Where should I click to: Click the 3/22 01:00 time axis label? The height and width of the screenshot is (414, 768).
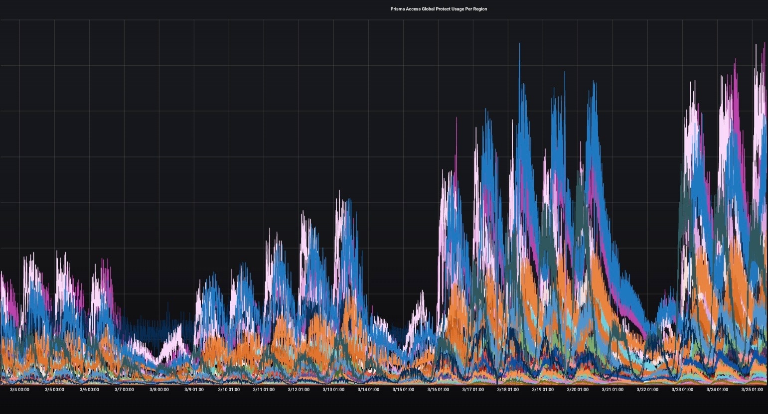tap(647, 390)
